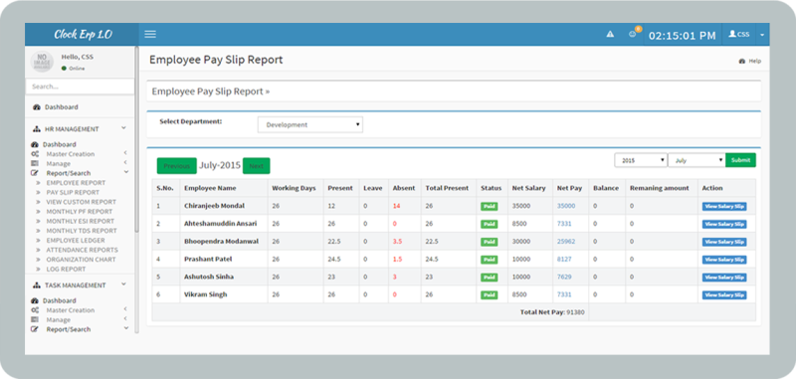This screenshot has width=796, height=379.
Task: Expand Manage under HR MANAGEMENT
Action: click(79, 163)
